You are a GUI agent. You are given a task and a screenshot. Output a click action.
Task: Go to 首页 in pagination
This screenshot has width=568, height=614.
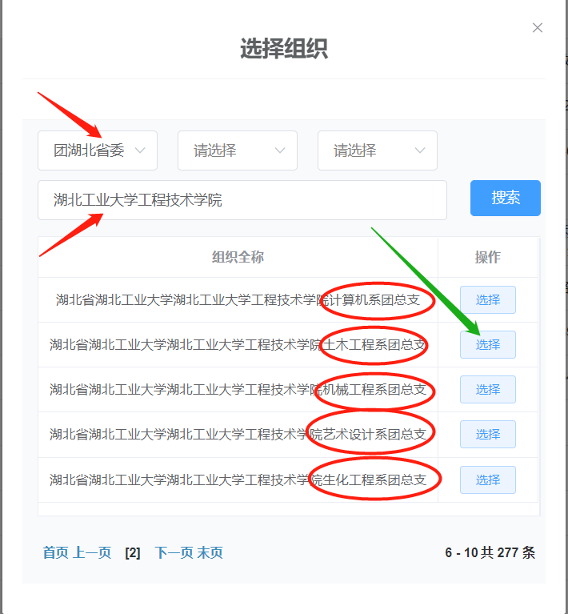click(55, 553)
